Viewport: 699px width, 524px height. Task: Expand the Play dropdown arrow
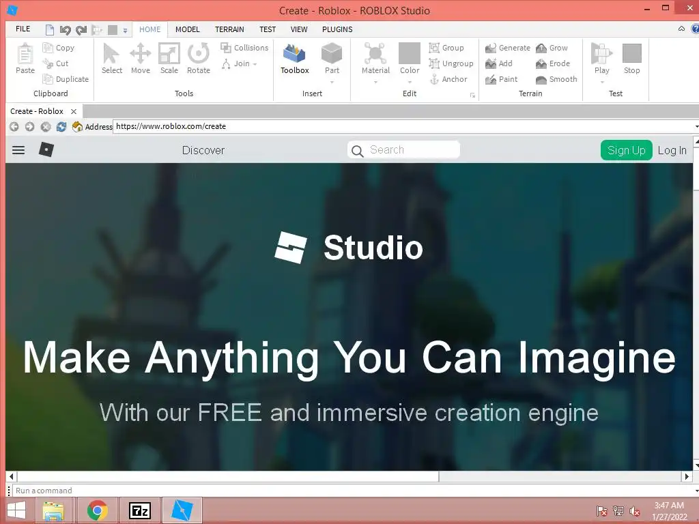(x=602, y=82)
